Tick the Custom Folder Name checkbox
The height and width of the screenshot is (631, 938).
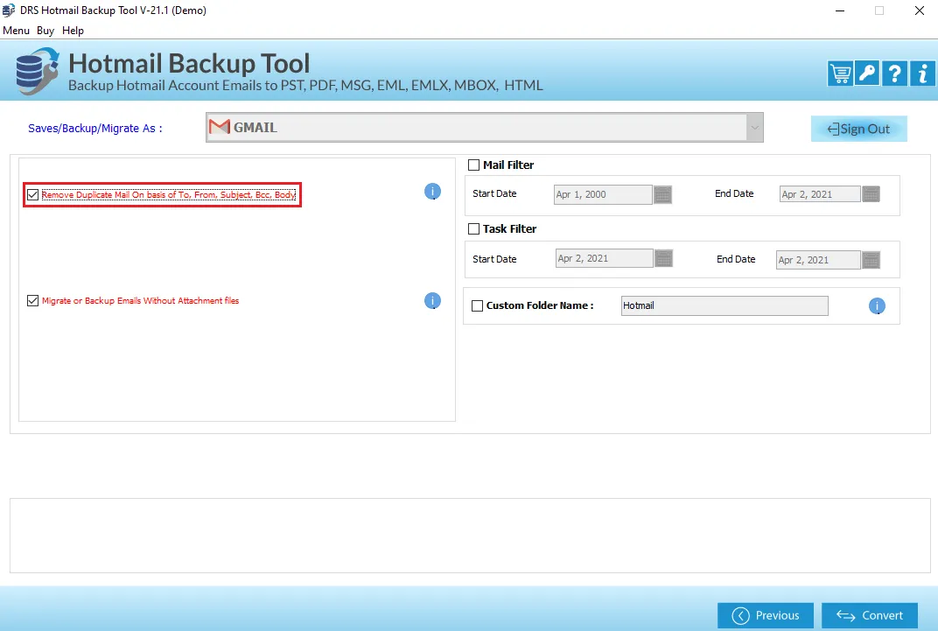[x=478, y=305]
